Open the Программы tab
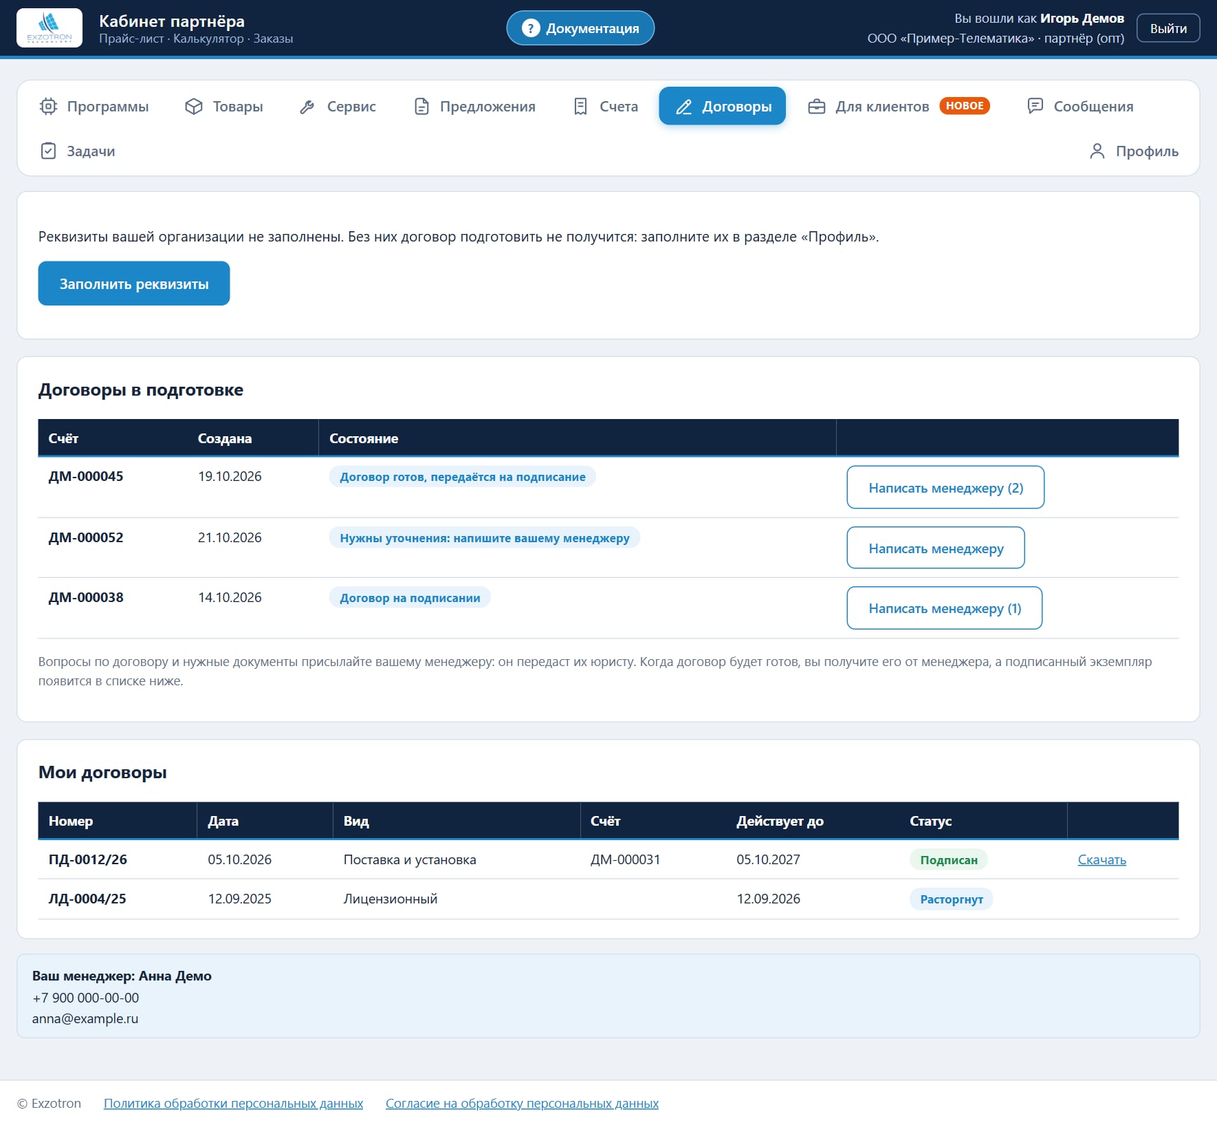The image size is (1217, 1125). tap(94, 107)
